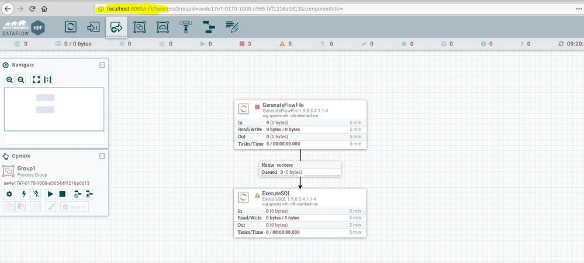Select the Template toolbar icon
The width and height of the screenshot is (584, 263).
209,27
